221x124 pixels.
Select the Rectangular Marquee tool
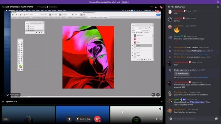22,42
